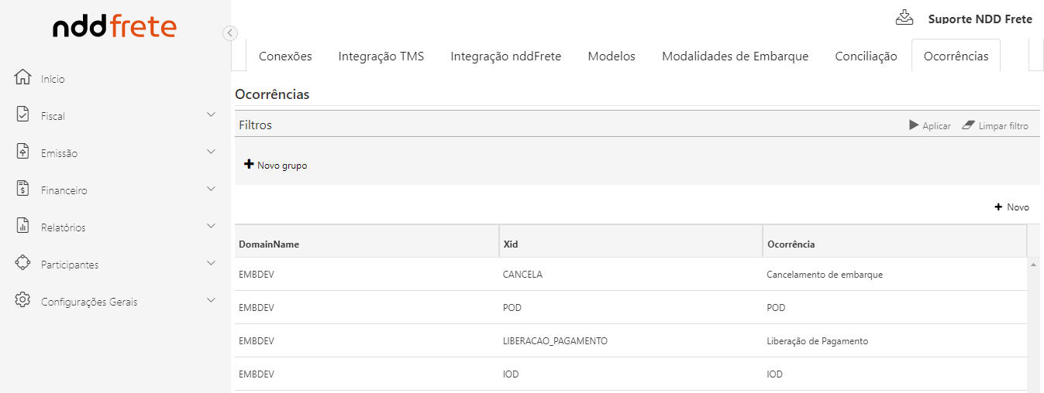1044x393 pixels.
Task: Click the Configurações Gerais gear icon
Action: (23, 301)
